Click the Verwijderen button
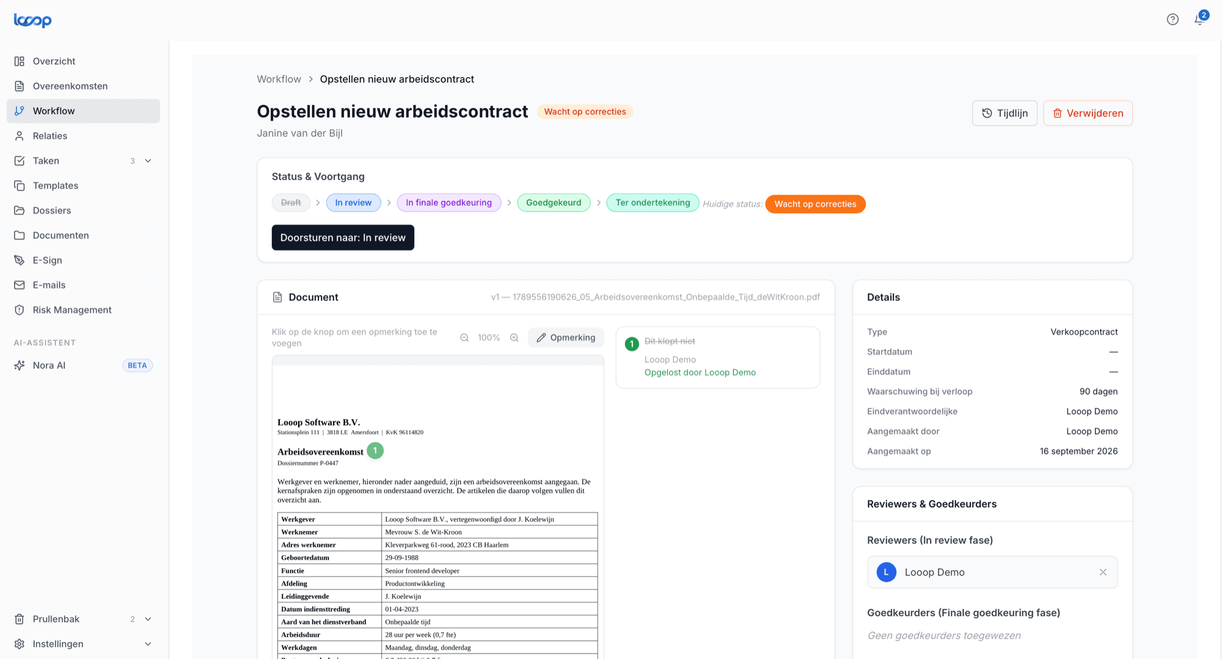 pos(1088,113)
